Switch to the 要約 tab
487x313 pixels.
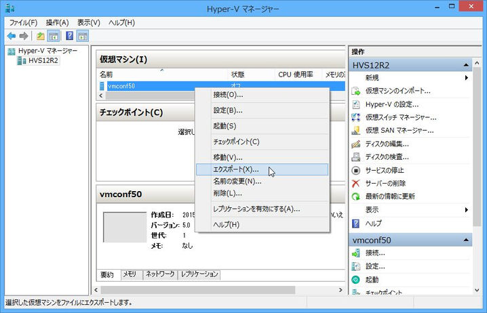[x=107, y=274]
